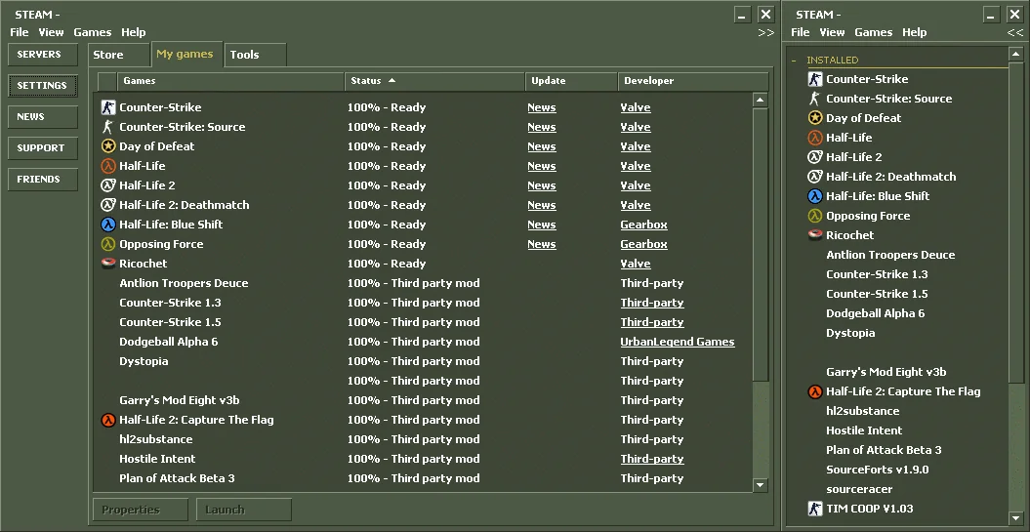Viewport: 1030px width, 532px height.
Task: Open the Tools tab
Action: pos(244,55)
